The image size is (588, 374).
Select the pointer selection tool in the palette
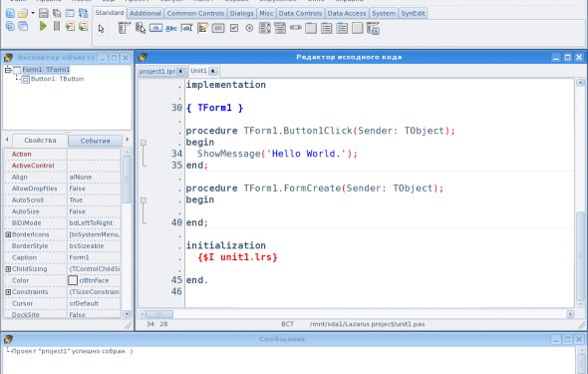[102, 29]
